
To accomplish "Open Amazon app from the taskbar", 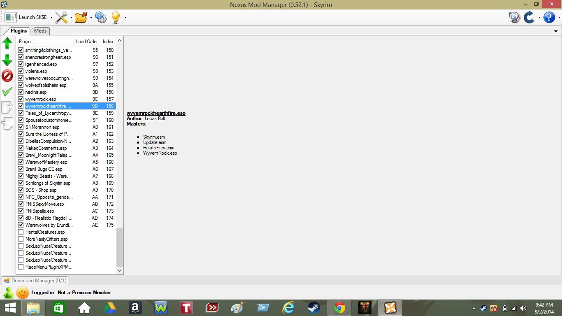I will (x=135, y=308).
